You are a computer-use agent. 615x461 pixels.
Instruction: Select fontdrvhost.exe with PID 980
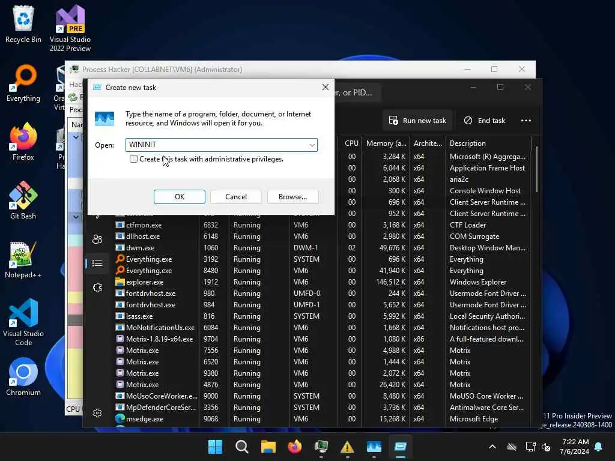pyautogui.click(x=322, y=293)
